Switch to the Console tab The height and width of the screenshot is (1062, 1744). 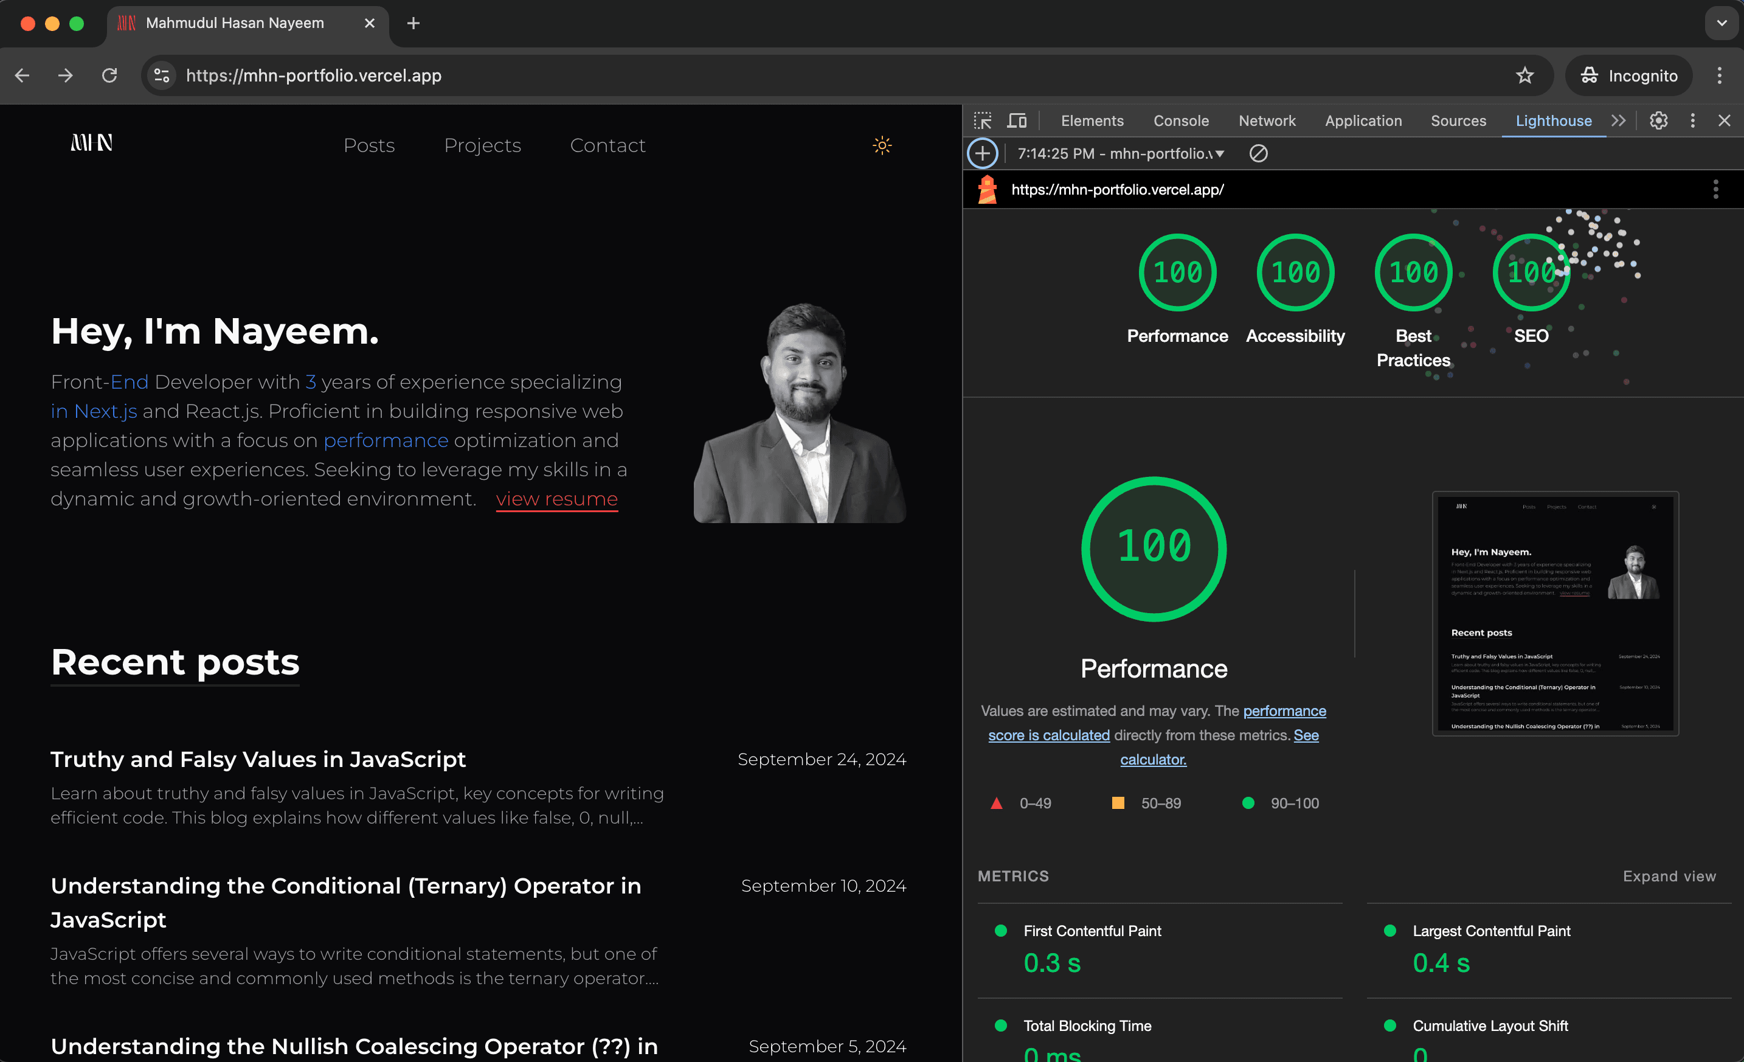(x=1180, y=120)
